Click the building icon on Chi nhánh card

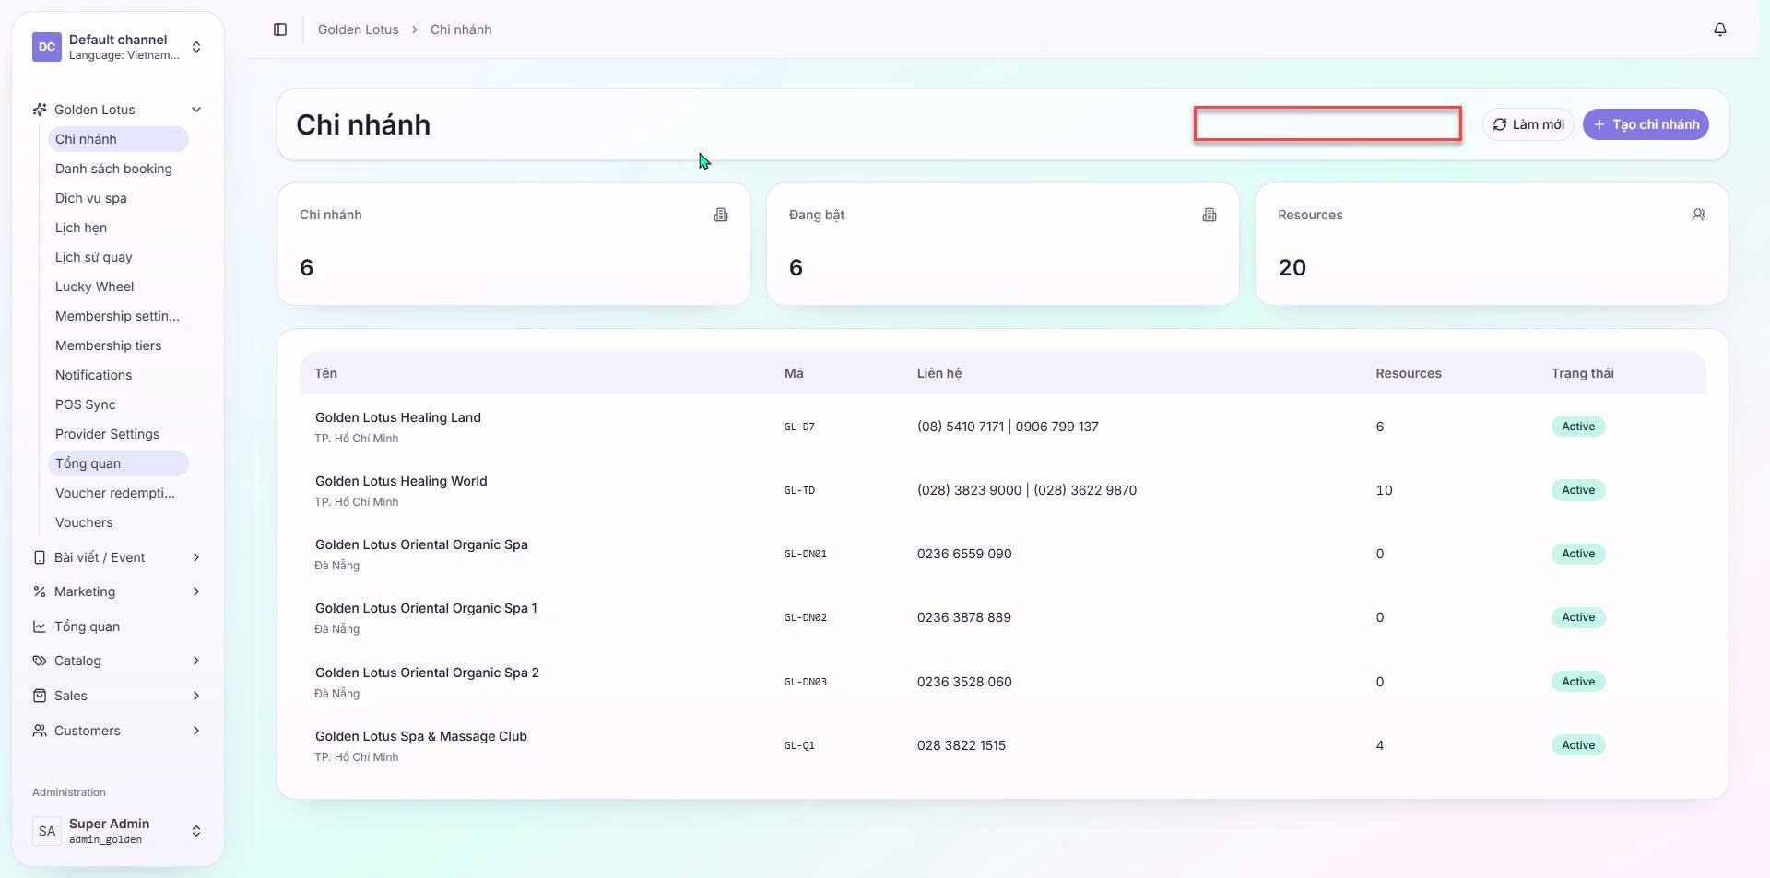click(721, 215)
